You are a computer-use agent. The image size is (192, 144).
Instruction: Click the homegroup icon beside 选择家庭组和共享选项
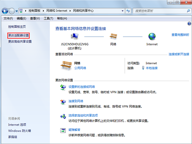pyautogui.click(x=63, y=116)
